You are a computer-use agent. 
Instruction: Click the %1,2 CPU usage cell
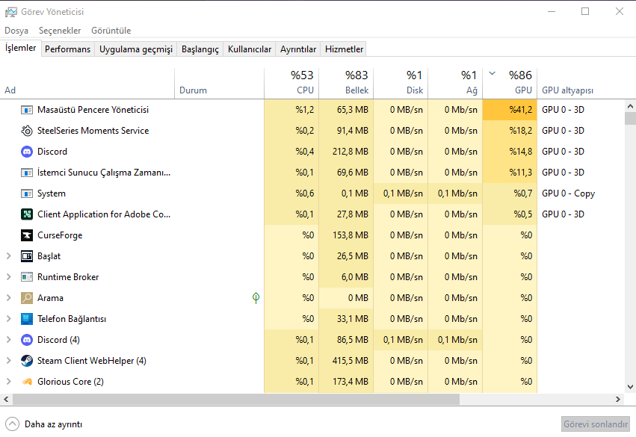(x=291, y=110)
